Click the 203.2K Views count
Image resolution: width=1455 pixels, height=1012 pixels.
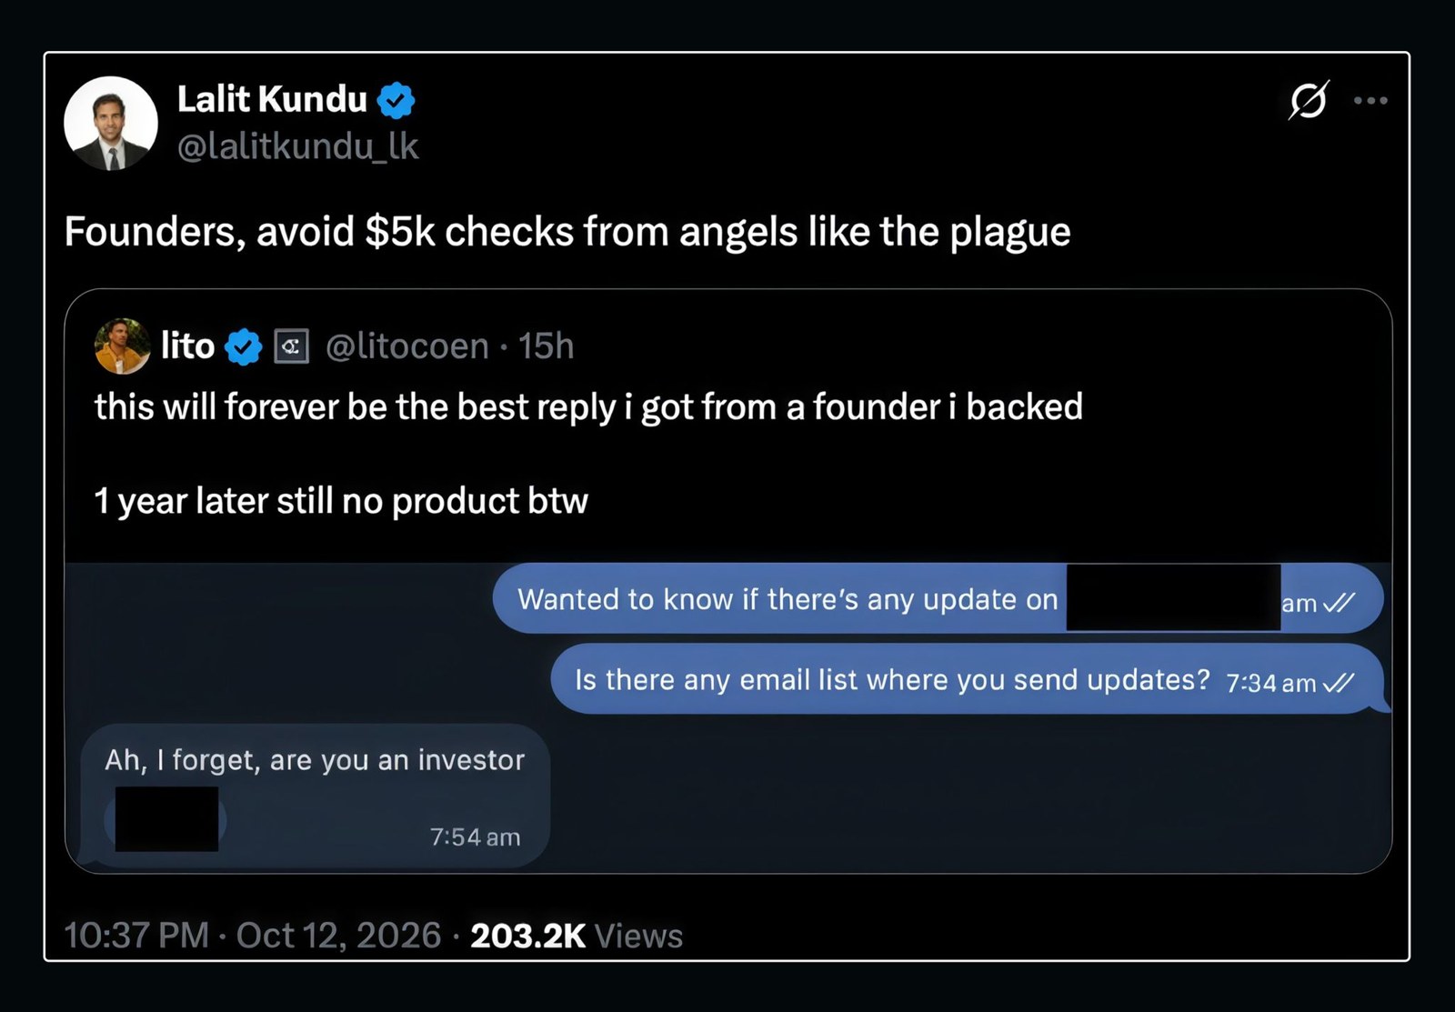tap(577, 936)
